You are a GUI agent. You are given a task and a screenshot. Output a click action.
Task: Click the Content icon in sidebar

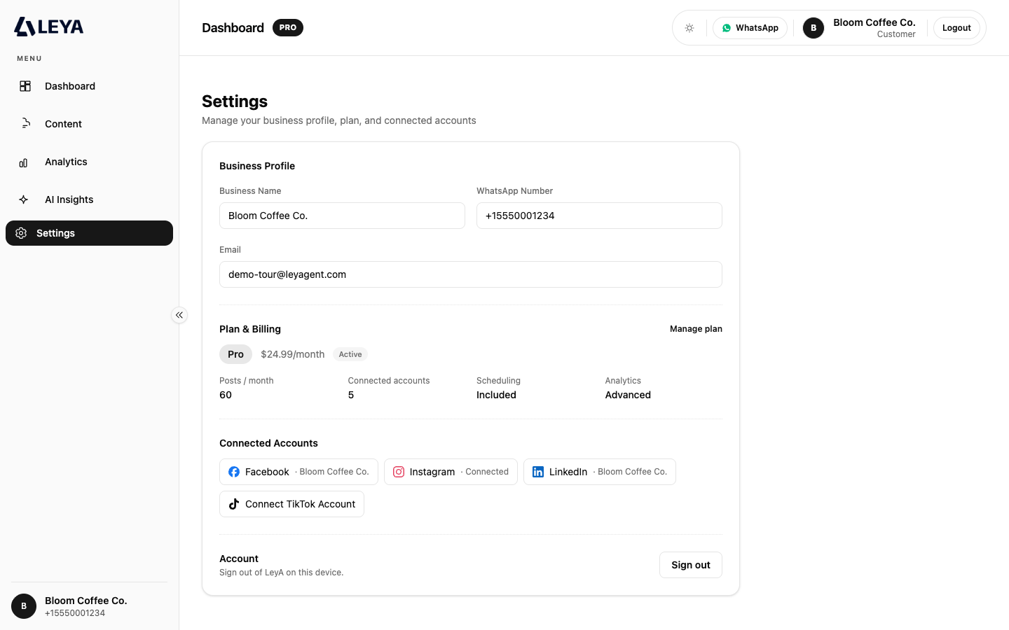pyautogui.click(x=25, y=124)
